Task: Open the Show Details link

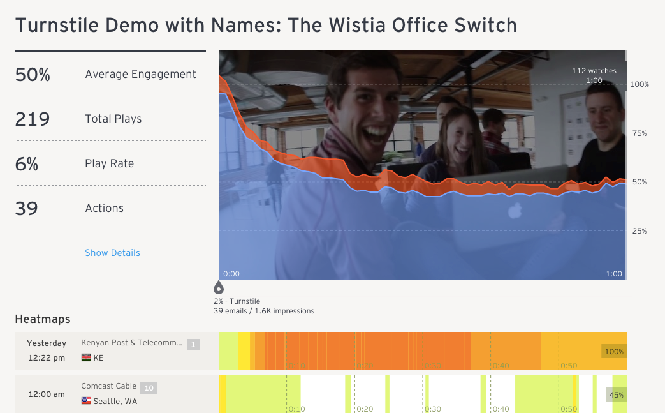Action: [112, 253]
